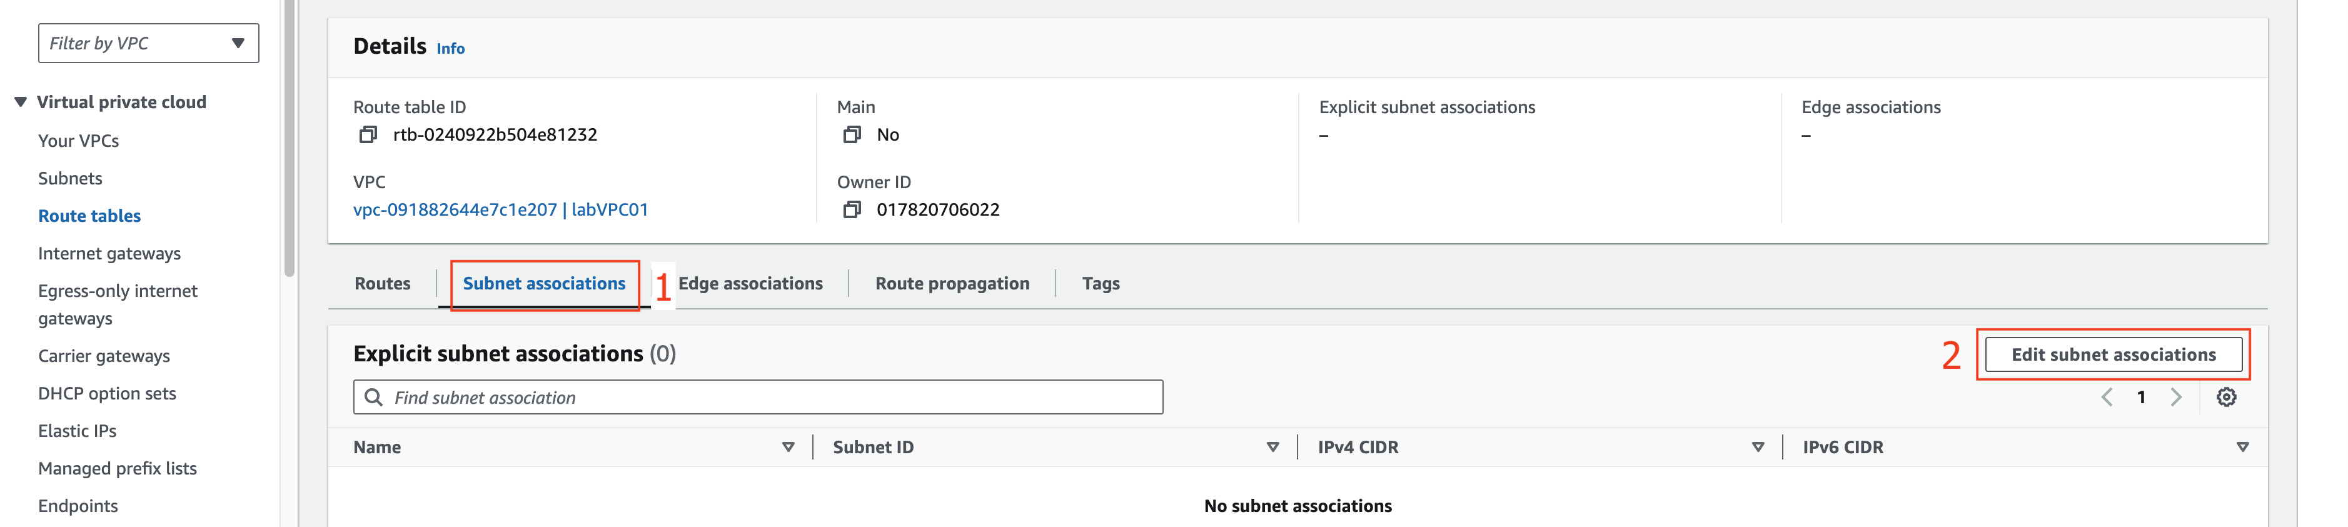Sort by the Subnet ID column arrow

click(x=1272, y=448)
